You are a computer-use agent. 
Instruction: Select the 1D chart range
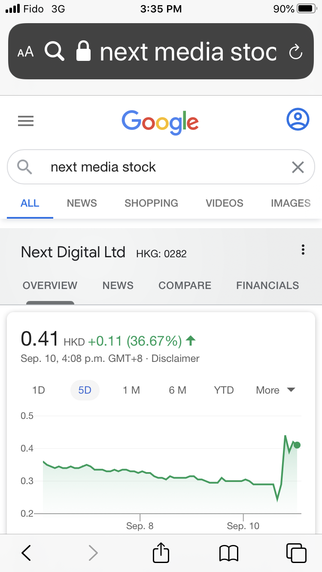(39, 390)
